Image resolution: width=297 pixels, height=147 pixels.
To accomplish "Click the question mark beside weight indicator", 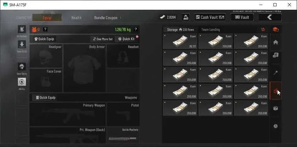I will pyautogui.click(x=135, y=29).
